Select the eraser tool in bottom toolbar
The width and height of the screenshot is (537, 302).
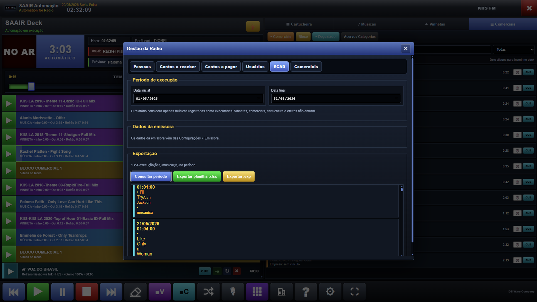click(x=135, y=292)
